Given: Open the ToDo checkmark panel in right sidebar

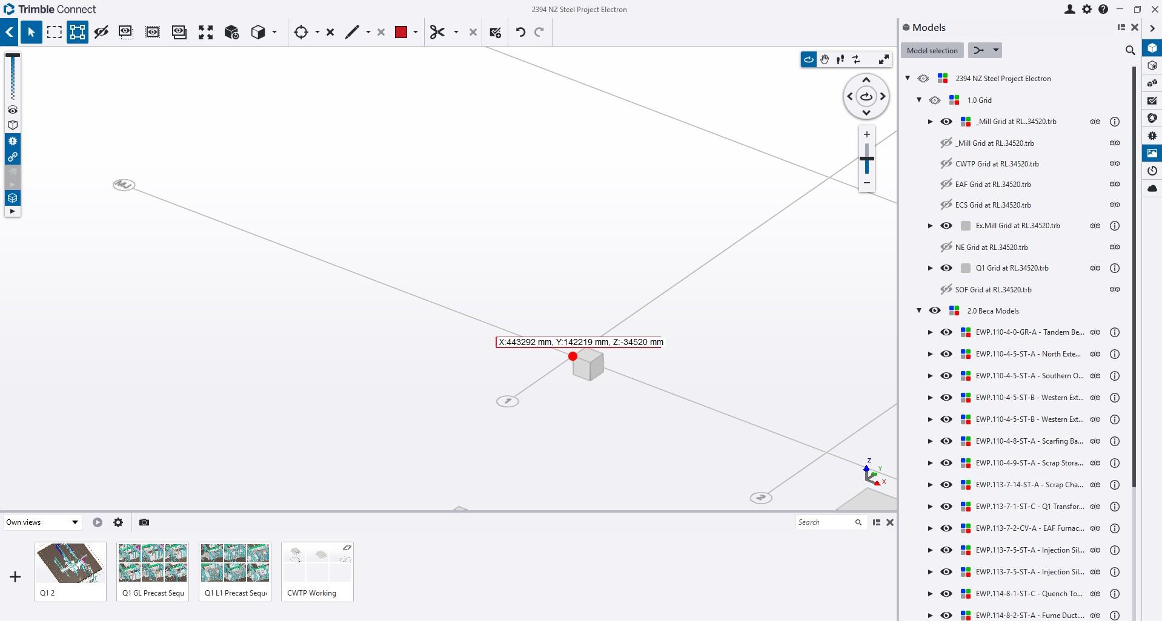Looking at the screenshot, I should (1152, 100).
